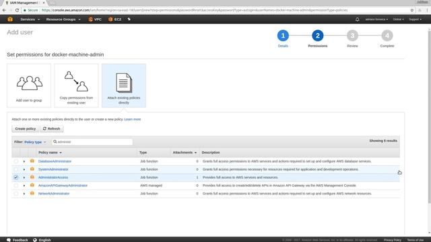Select Attach existing policies directly card
Image resolution: width=431 pixels, height=242 pixels.
pyautogui.click(x=124, y=85)
